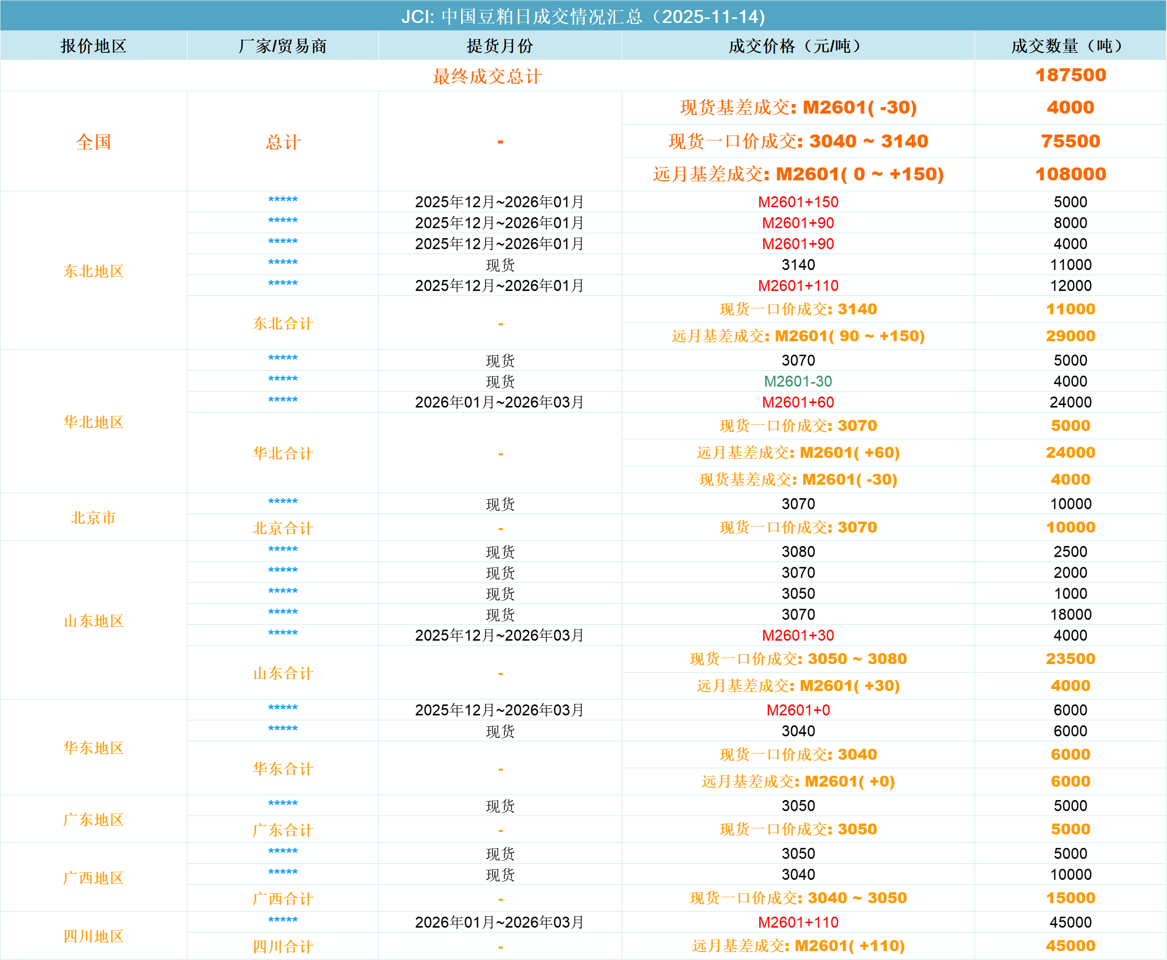The height and width of the screenshot is (960, 1167).
Task: Click the 东北地区 region cell
Action: click(94, 271)
